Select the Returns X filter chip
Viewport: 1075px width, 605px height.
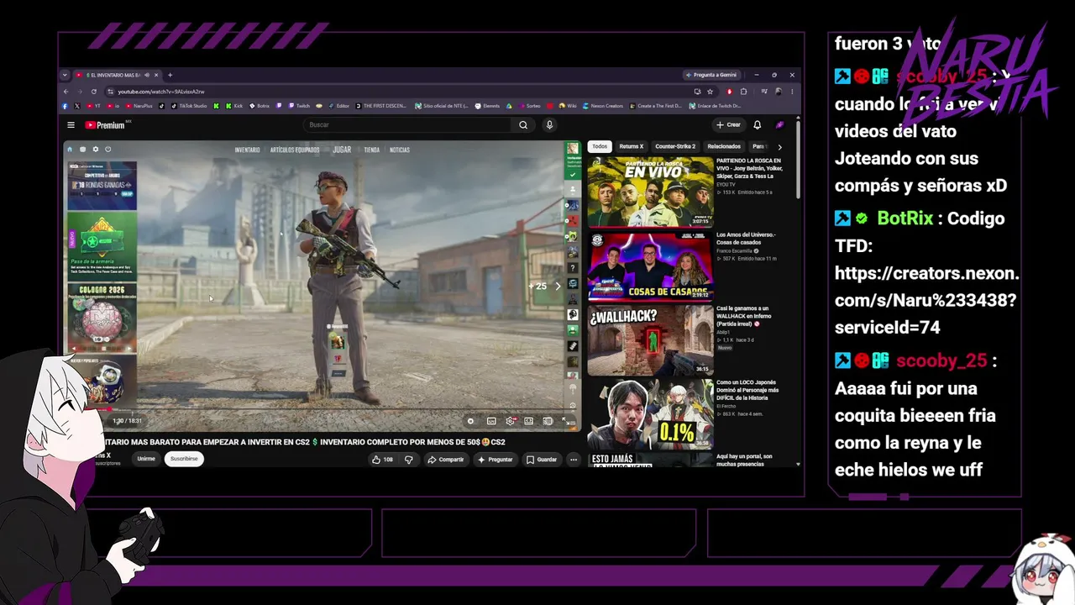point(631,146)
